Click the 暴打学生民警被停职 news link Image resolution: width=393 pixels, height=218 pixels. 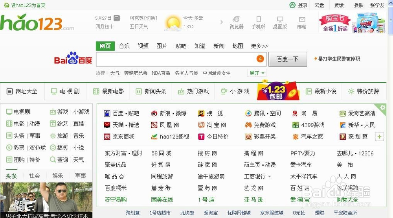(x=339, y=59)
